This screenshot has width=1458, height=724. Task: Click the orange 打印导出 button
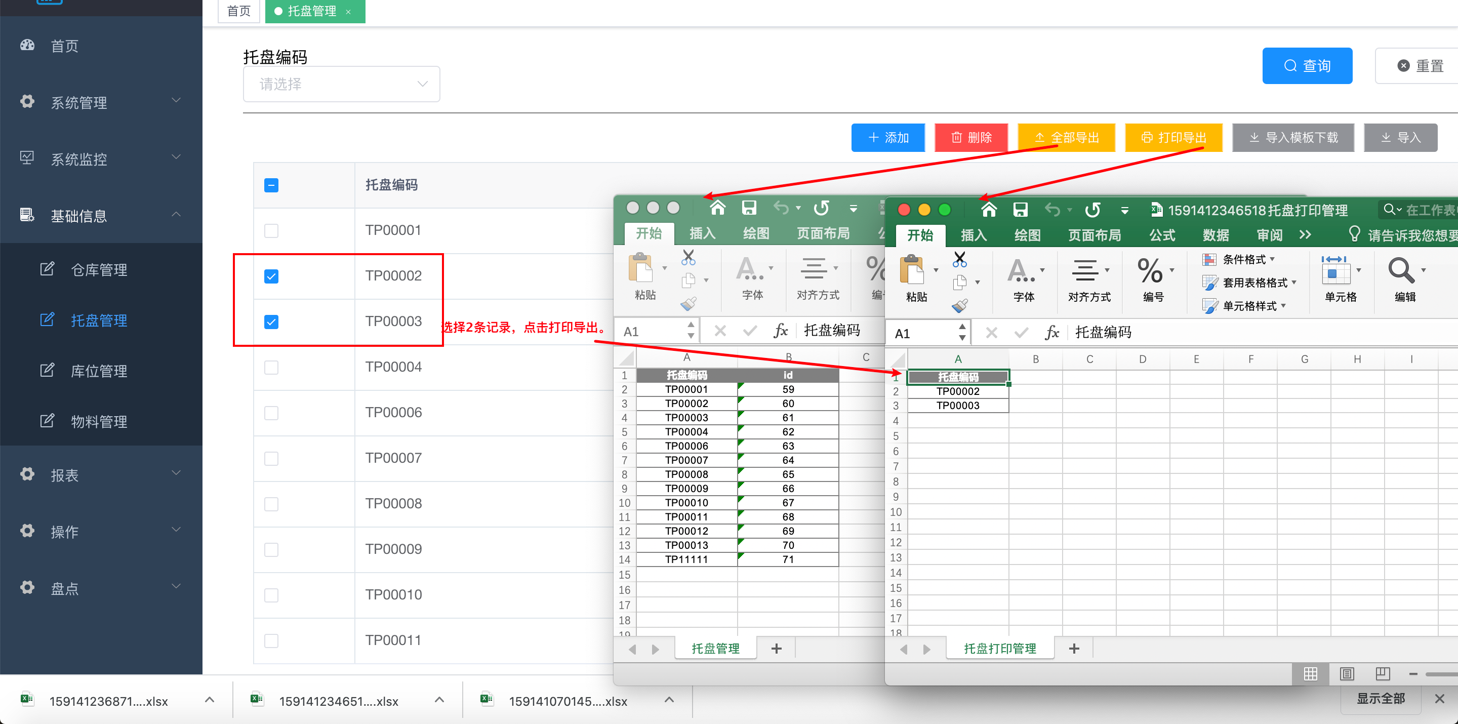tap(1173, 138)
